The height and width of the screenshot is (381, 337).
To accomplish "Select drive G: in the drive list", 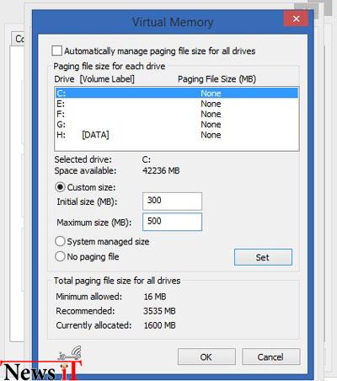I will [177, 125].
